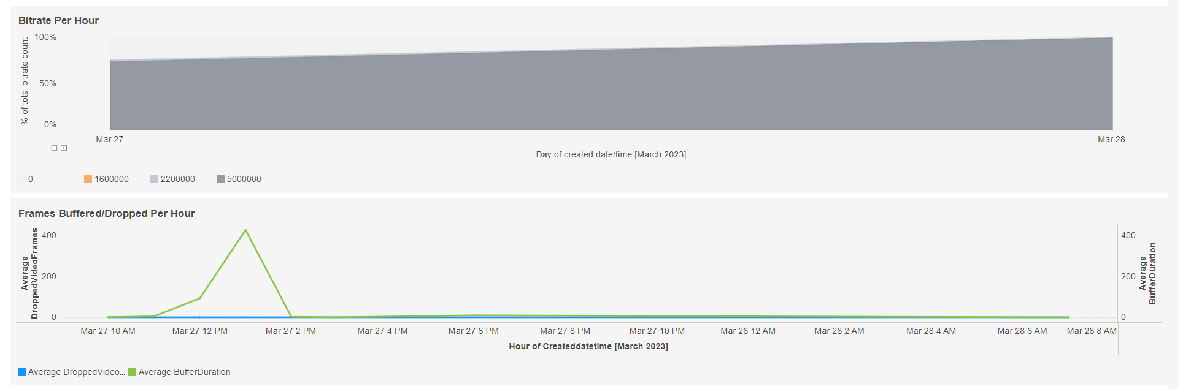This screenshot has width=1183, height=389.
Task: Click the orange 1600000 legend swatch
Action: (x=88, y=179)
